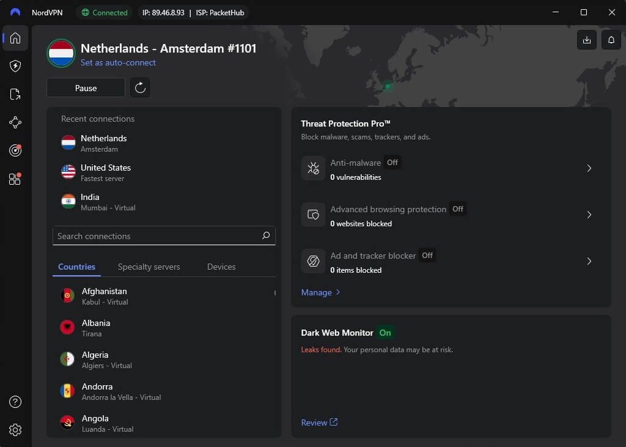
Task: Open the extra apps grid icon
Action: click(x=15, y=179)
